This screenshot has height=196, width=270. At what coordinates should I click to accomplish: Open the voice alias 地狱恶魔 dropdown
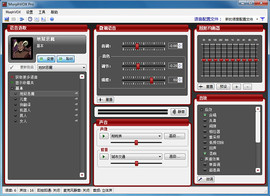tap(62, 67)
